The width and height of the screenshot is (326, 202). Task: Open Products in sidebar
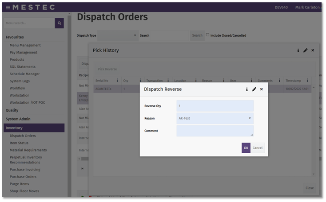click(x=17, y=59)
